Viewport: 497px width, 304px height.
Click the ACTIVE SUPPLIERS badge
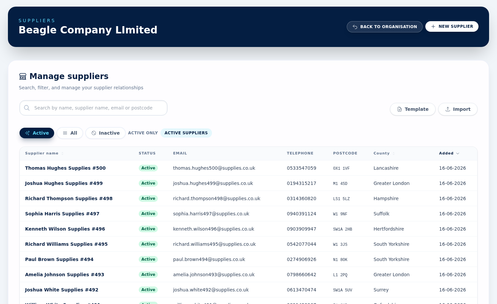pos(186,133)
